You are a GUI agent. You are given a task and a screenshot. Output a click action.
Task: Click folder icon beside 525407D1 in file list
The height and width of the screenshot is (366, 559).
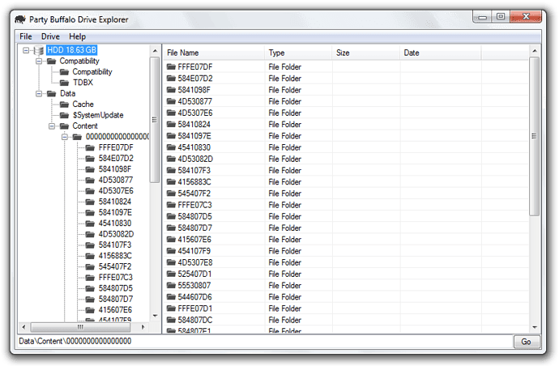pyautogui.click(x=171, y=274)
